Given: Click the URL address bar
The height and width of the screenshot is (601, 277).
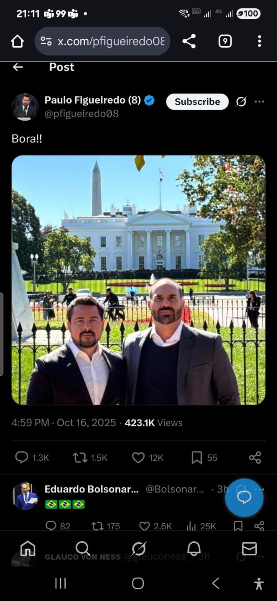Looking at the screenshot, I should click(x=103, y=41).
